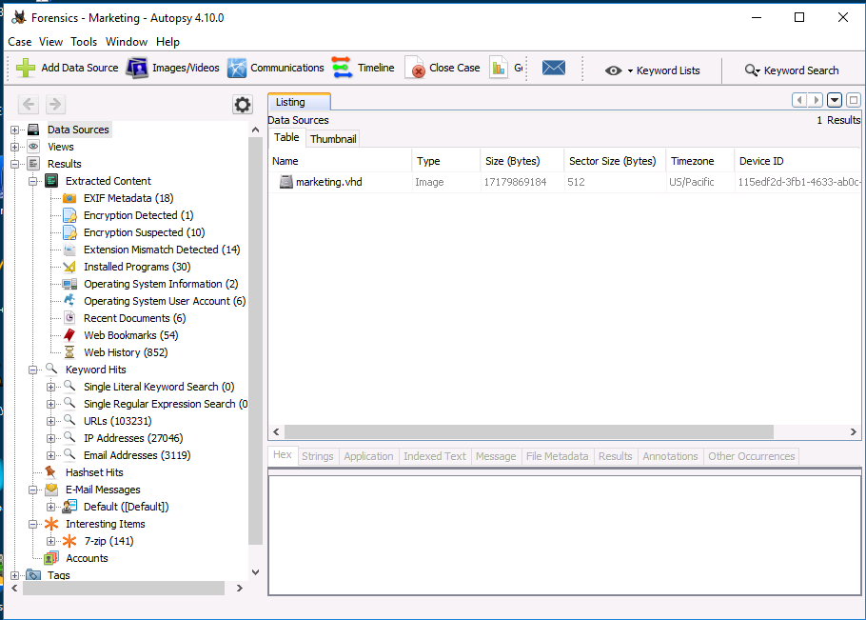Click the Operating System Information icon
Screen dimensions: 866x620
click(69, 284)
